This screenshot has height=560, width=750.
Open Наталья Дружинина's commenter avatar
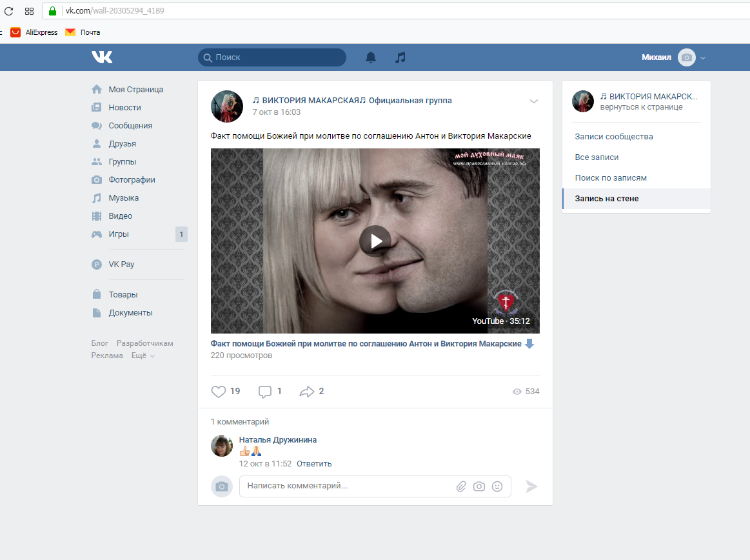[x=222, y=446]
